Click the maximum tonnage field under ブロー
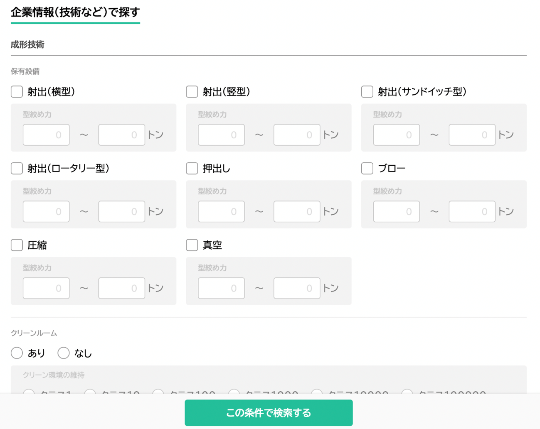The image size is (540, 429). 472,211
